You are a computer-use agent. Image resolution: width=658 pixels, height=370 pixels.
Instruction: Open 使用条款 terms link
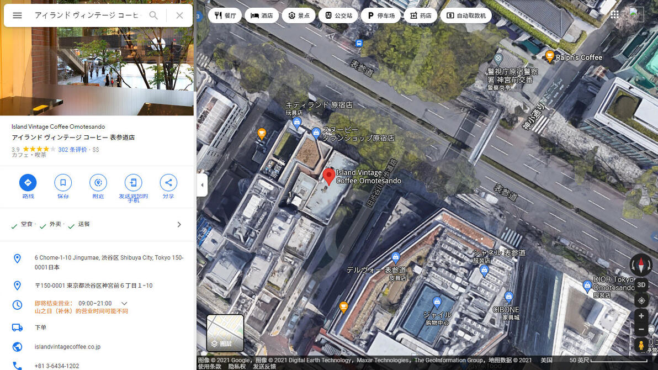[x=209, y=367]
